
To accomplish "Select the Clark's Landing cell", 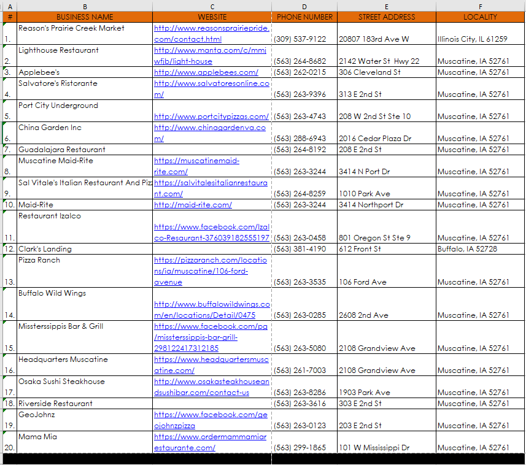I will (x=85, y=249).
